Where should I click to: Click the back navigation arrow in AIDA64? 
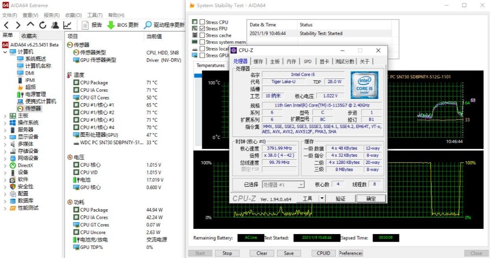pyautogui.click(x=6, y=25)
